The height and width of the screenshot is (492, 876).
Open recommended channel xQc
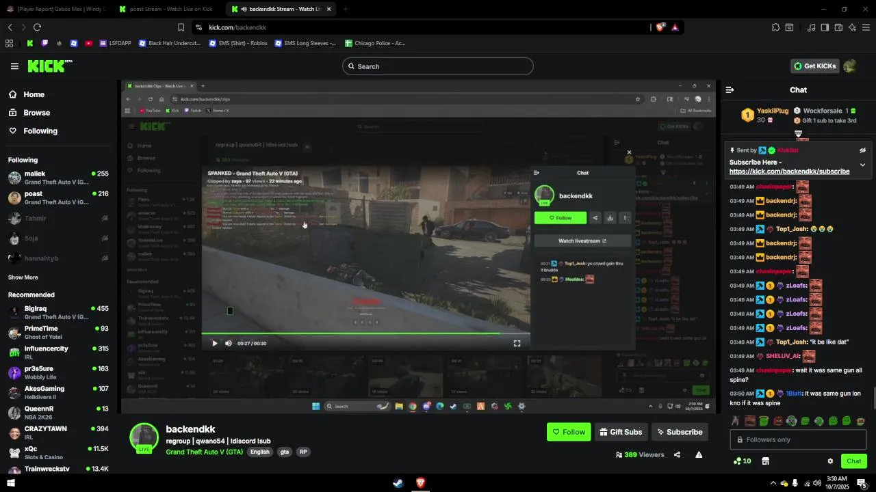click(x=58, y=452)
